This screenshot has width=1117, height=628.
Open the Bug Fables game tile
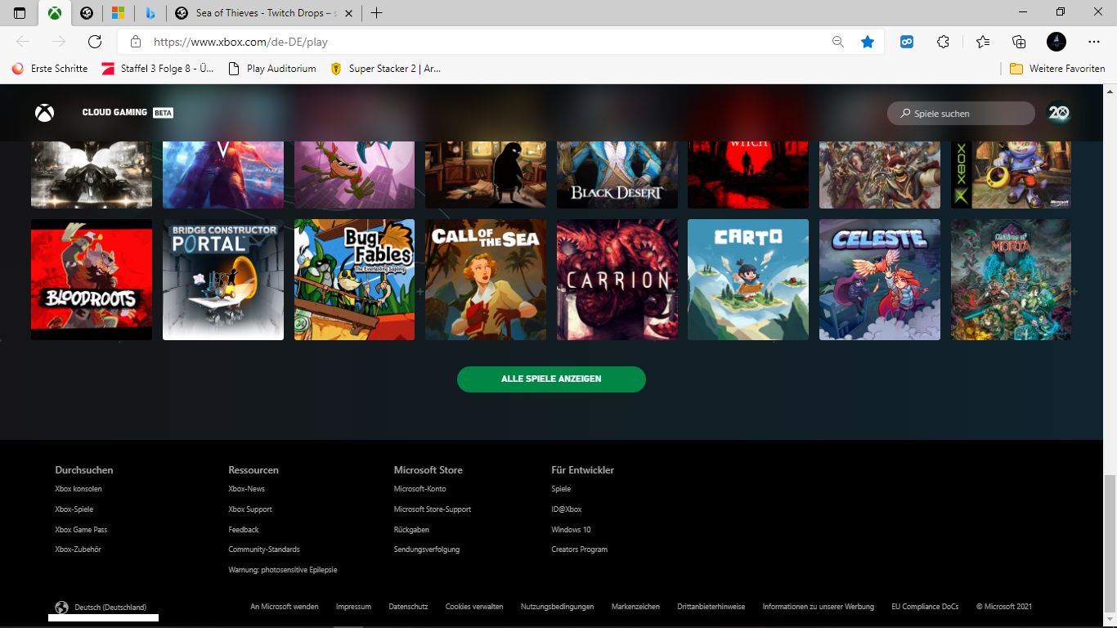click(x=354, y=280)
